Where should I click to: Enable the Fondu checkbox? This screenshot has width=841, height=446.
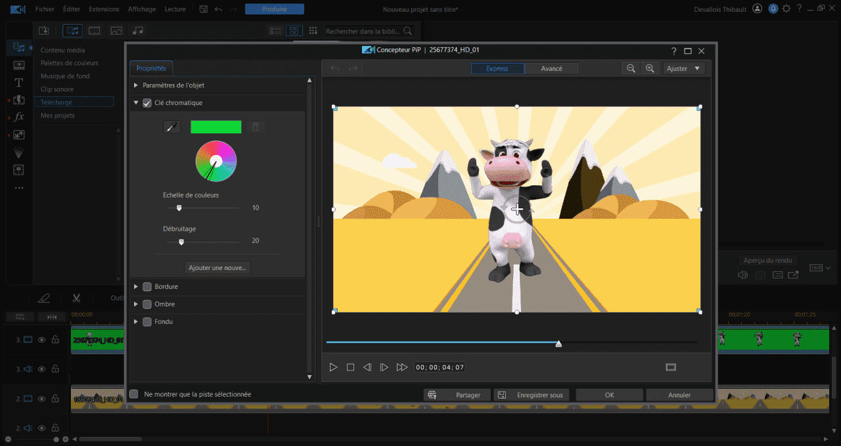pyautogui.click(x=147, y=322)
